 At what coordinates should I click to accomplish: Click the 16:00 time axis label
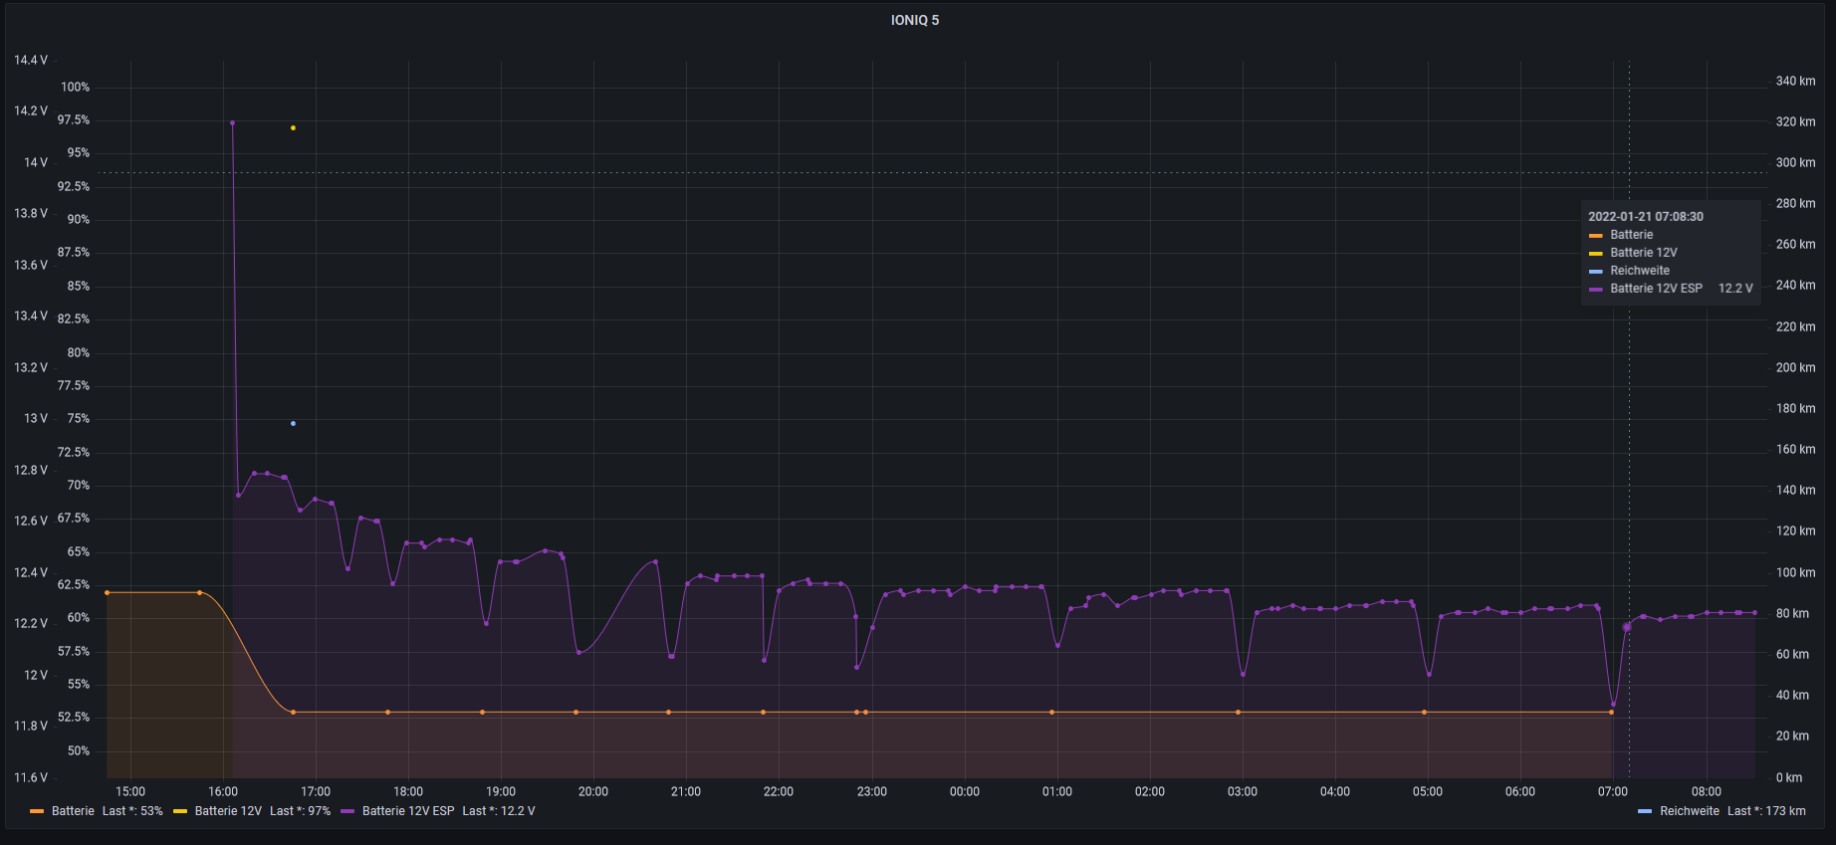223,792
